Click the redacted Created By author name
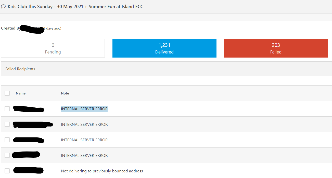Screen dimensions: 332x178 pos(32,29)
